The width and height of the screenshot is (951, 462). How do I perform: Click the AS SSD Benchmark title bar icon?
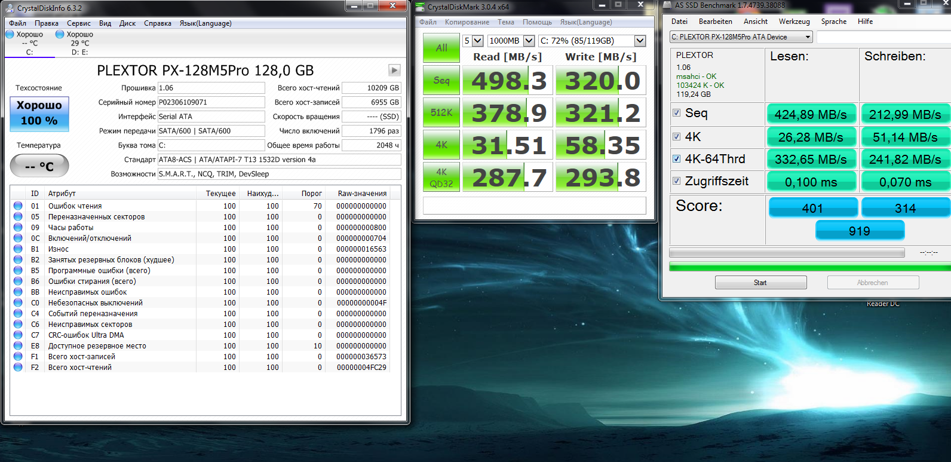click(667, 5)
